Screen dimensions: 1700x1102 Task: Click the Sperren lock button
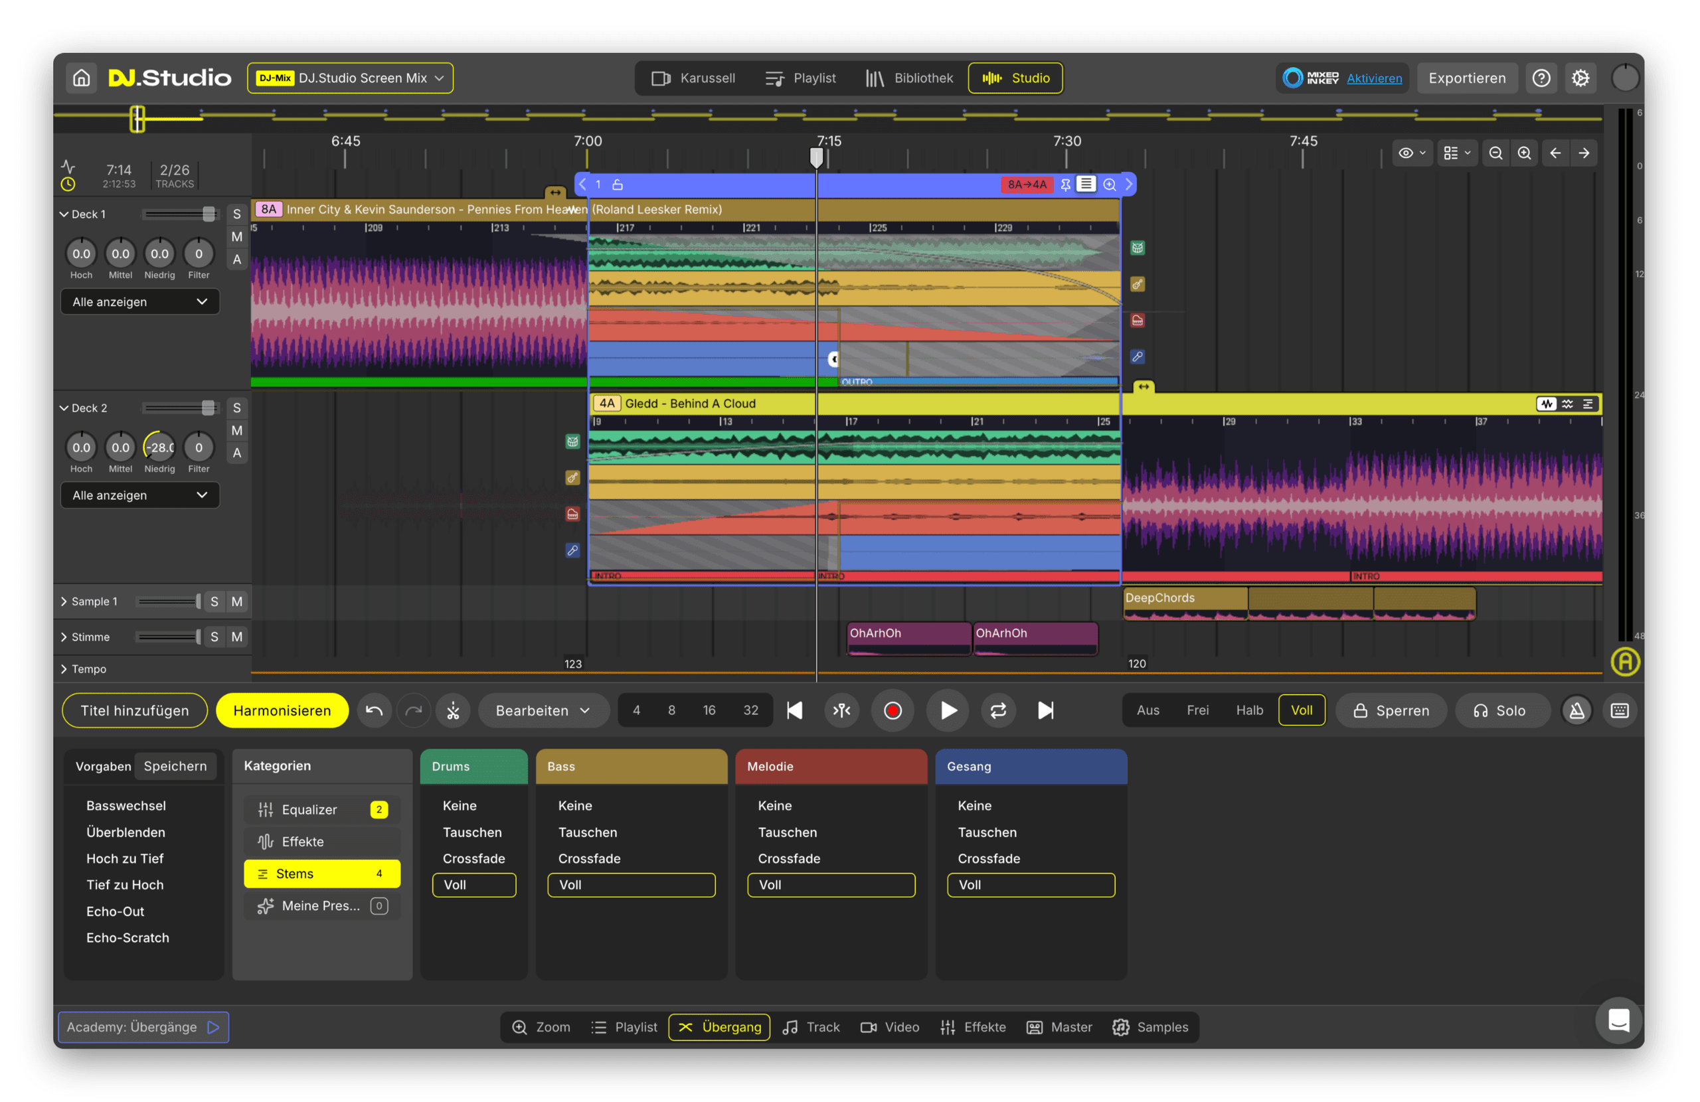(1391, 710)
